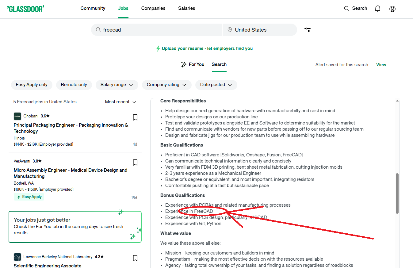The height and width of the screenshot is (268, 413).
Task: Bookmark the Chobani Packaging Engineer job
Action: click(x=135, y=117)
